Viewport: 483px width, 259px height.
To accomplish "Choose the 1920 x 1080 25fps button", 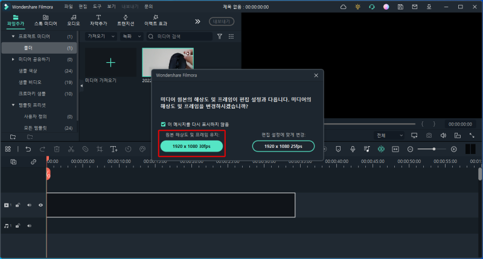I will coord(283,146).
